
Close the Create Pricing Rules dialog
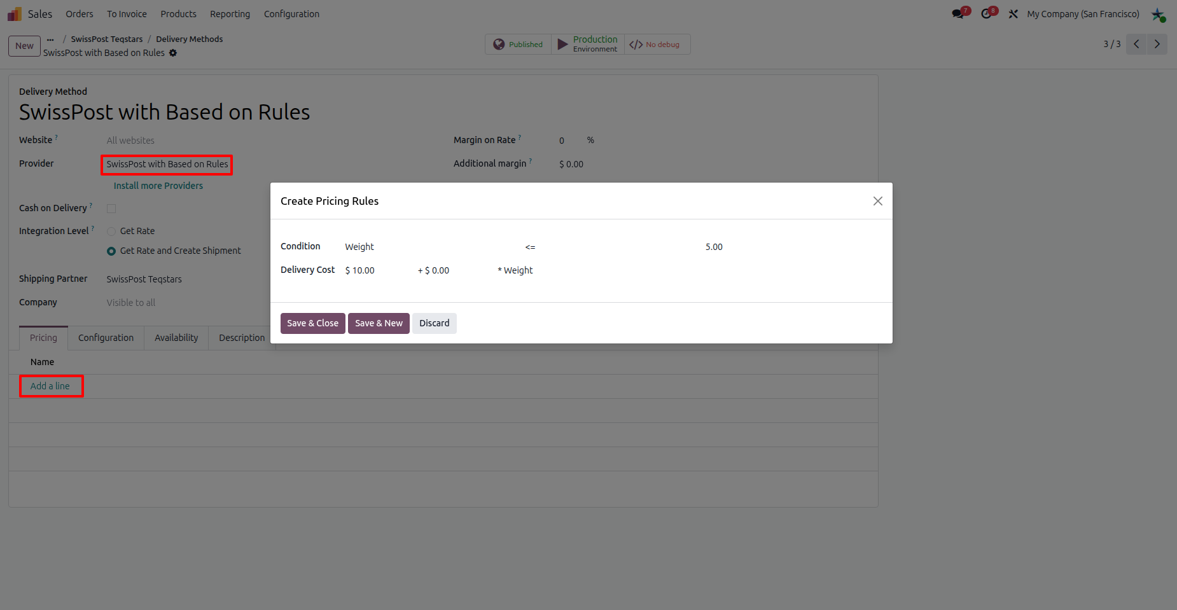878,201
